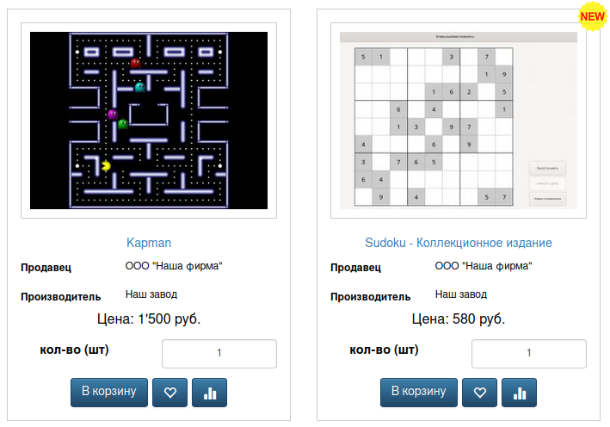610x427 pixels.
Task: Open the Kapman game screenshot thumbnail
Action: point(149,121)
